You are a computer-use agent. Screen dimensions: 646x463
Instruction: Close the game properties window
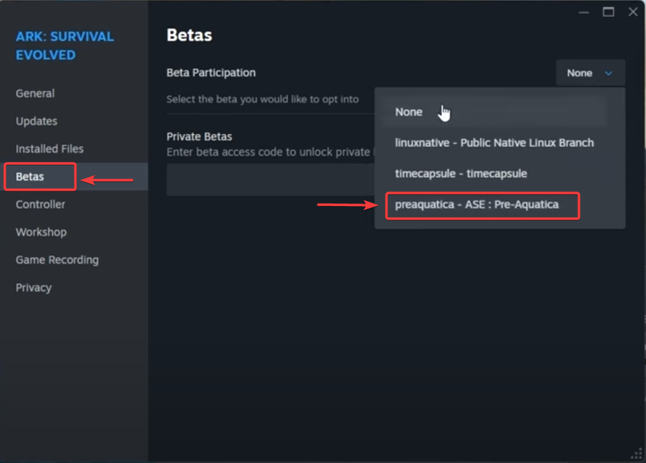pyautogui.click(x=633, y=12)
